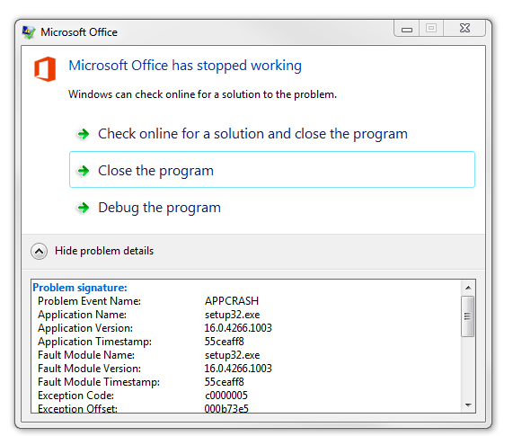Image resolution: width=513 pixels, height=436 pixels.
Task: Click the APPCRASH event name value
Action: coord(232,301)
